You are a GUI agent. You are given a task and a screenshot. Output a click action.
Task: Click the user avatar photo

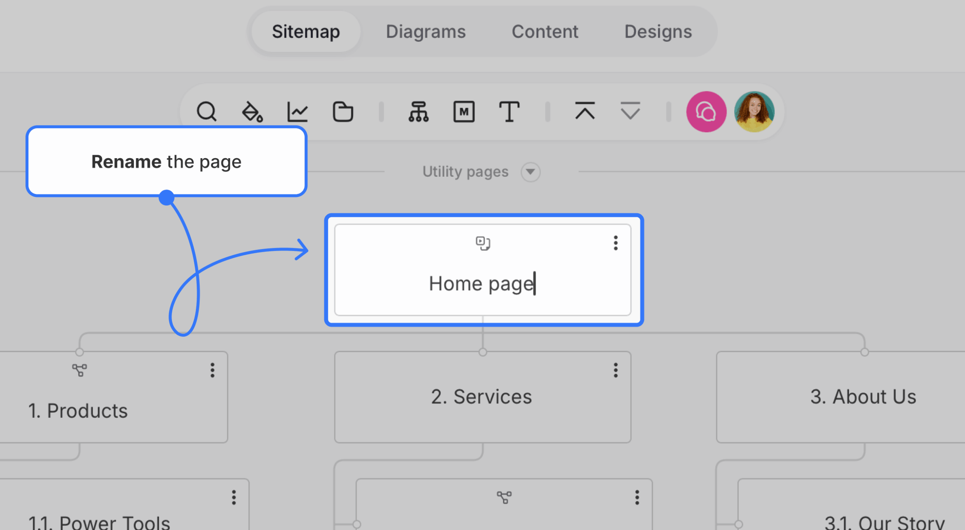tap(754, 112)
